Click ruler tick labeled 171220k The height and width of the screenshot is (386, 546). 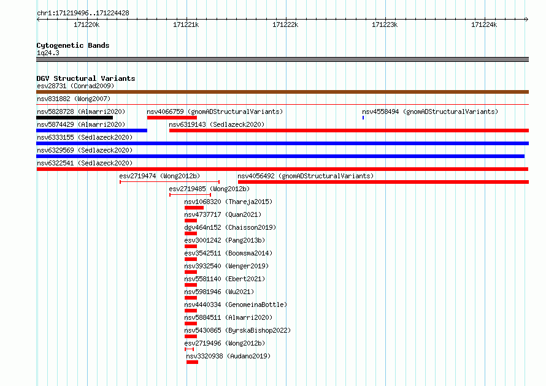(x=87, y=25)
